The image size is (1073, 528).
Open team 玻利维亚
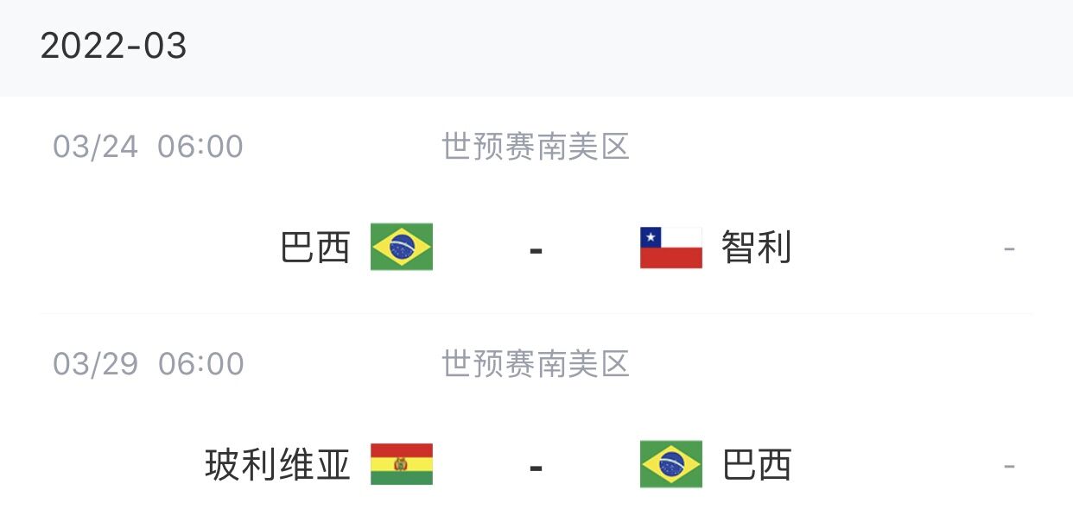pos(278,465)
